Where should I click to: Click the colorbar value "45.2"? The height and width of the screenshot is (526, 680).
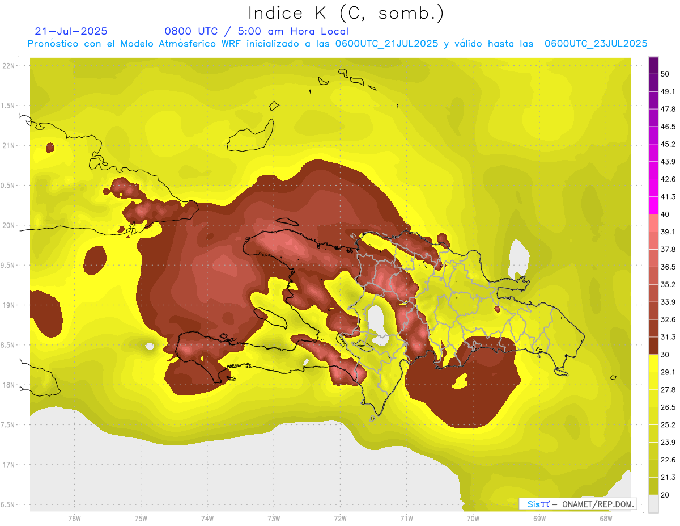[668, 144]
